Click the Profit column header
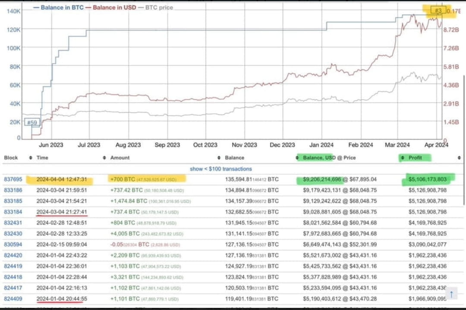This screenshot has height=310, width=466. click(x=415, y=158)
